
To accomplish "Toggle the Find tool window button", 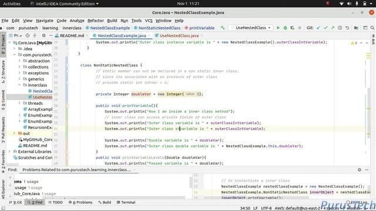I will pyautogui.click(x=35, y=202).
